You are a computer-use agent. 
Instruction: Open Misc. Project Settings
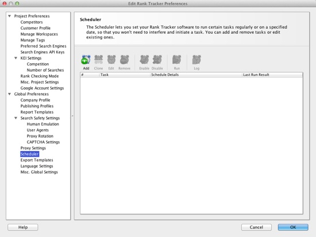(40, 82)
